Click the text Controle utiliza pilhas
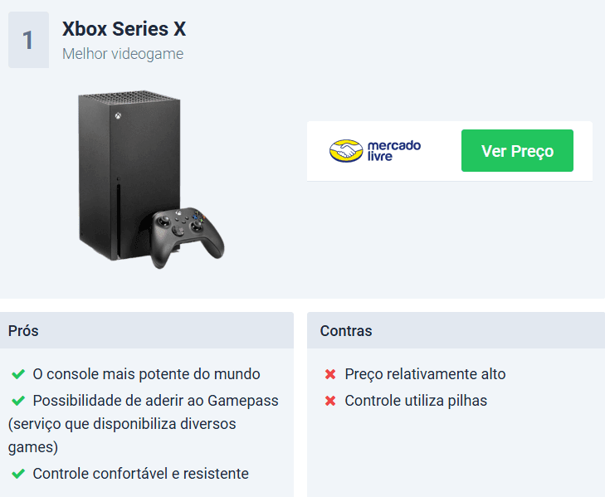The width and height of the screenshot is (605, 497). (416, 401)
